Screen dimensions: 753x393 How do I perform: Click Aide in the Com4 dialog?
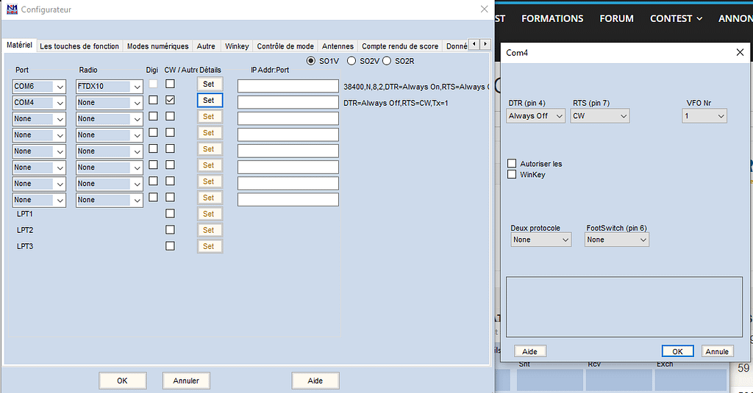(529, 351)
